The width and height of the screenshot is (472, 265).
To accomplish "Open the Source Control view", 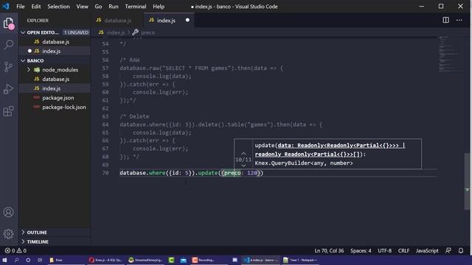I will pos(8,67).
